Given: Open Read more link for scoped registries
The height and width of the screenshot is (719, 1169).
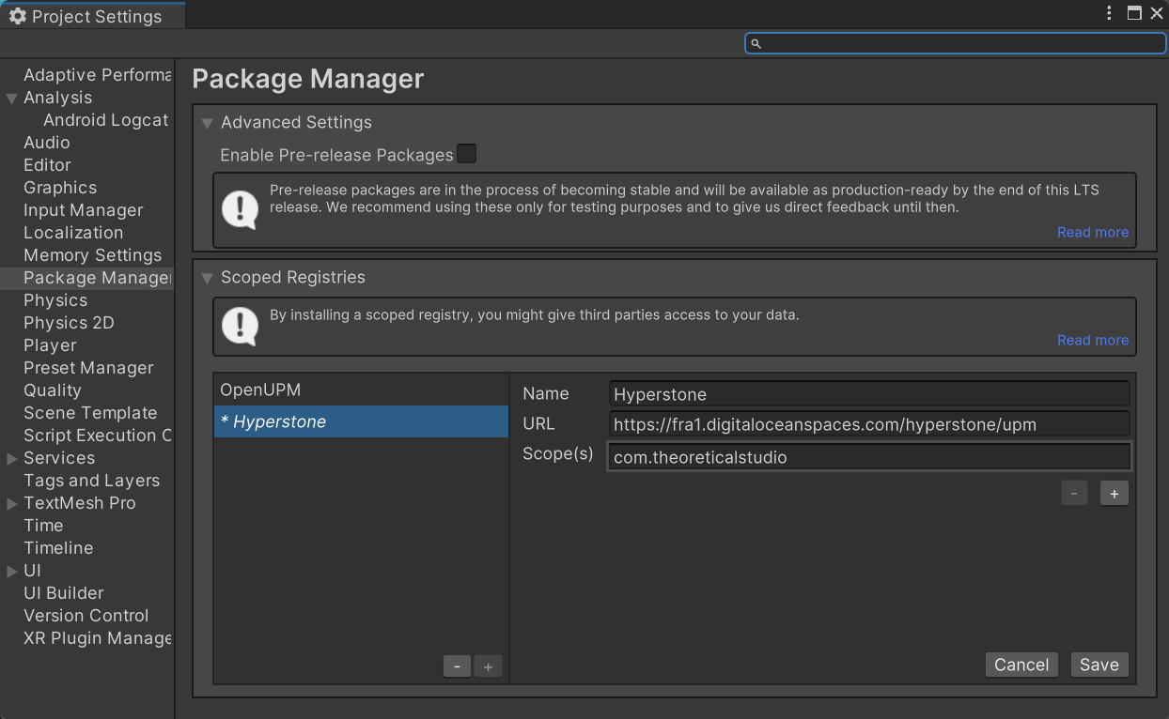Looking at the screenshot, I should point(1093,341).
